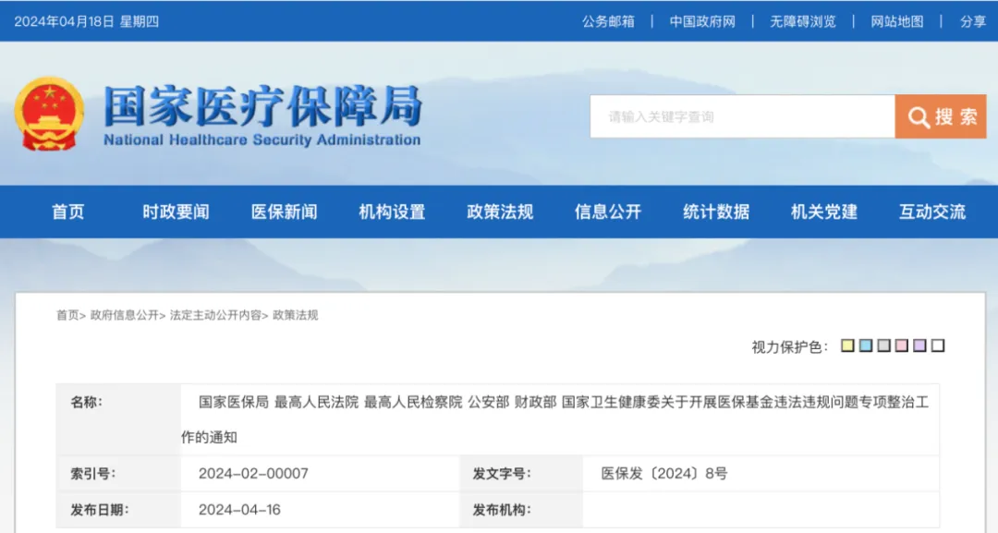The image size is (998, 533).
Task: Click the 分享 share link
Action: coord(973,21)
